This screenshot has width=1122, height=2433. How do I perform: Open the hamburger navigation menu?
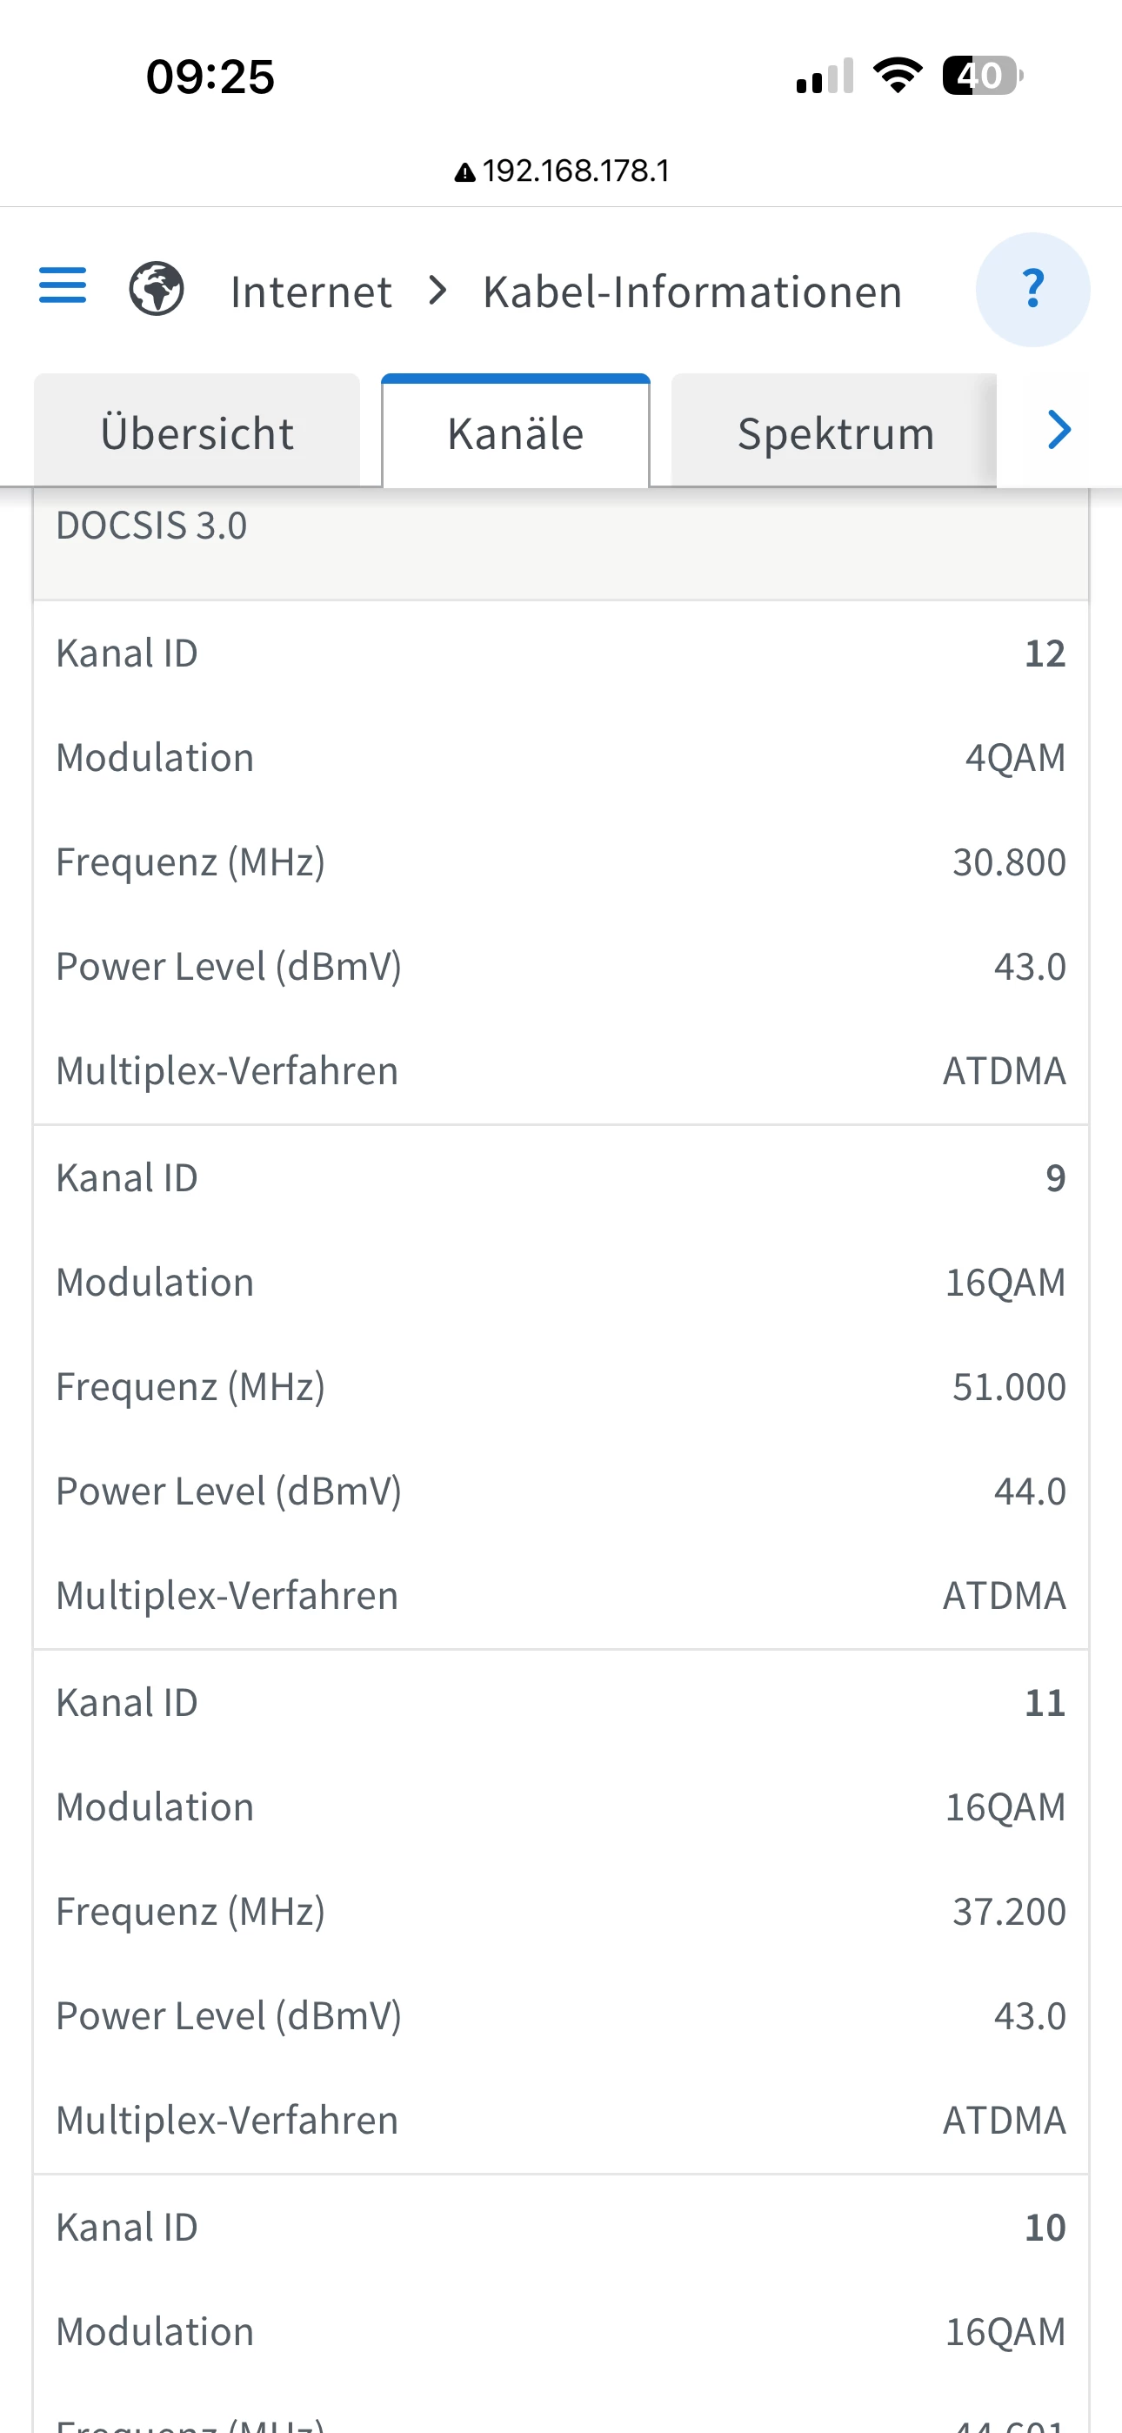(63, 286)
